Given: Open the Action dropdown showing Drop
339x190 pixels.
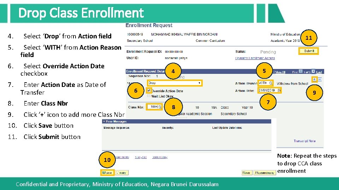Looking at the screenshot, I should point(175,83).
